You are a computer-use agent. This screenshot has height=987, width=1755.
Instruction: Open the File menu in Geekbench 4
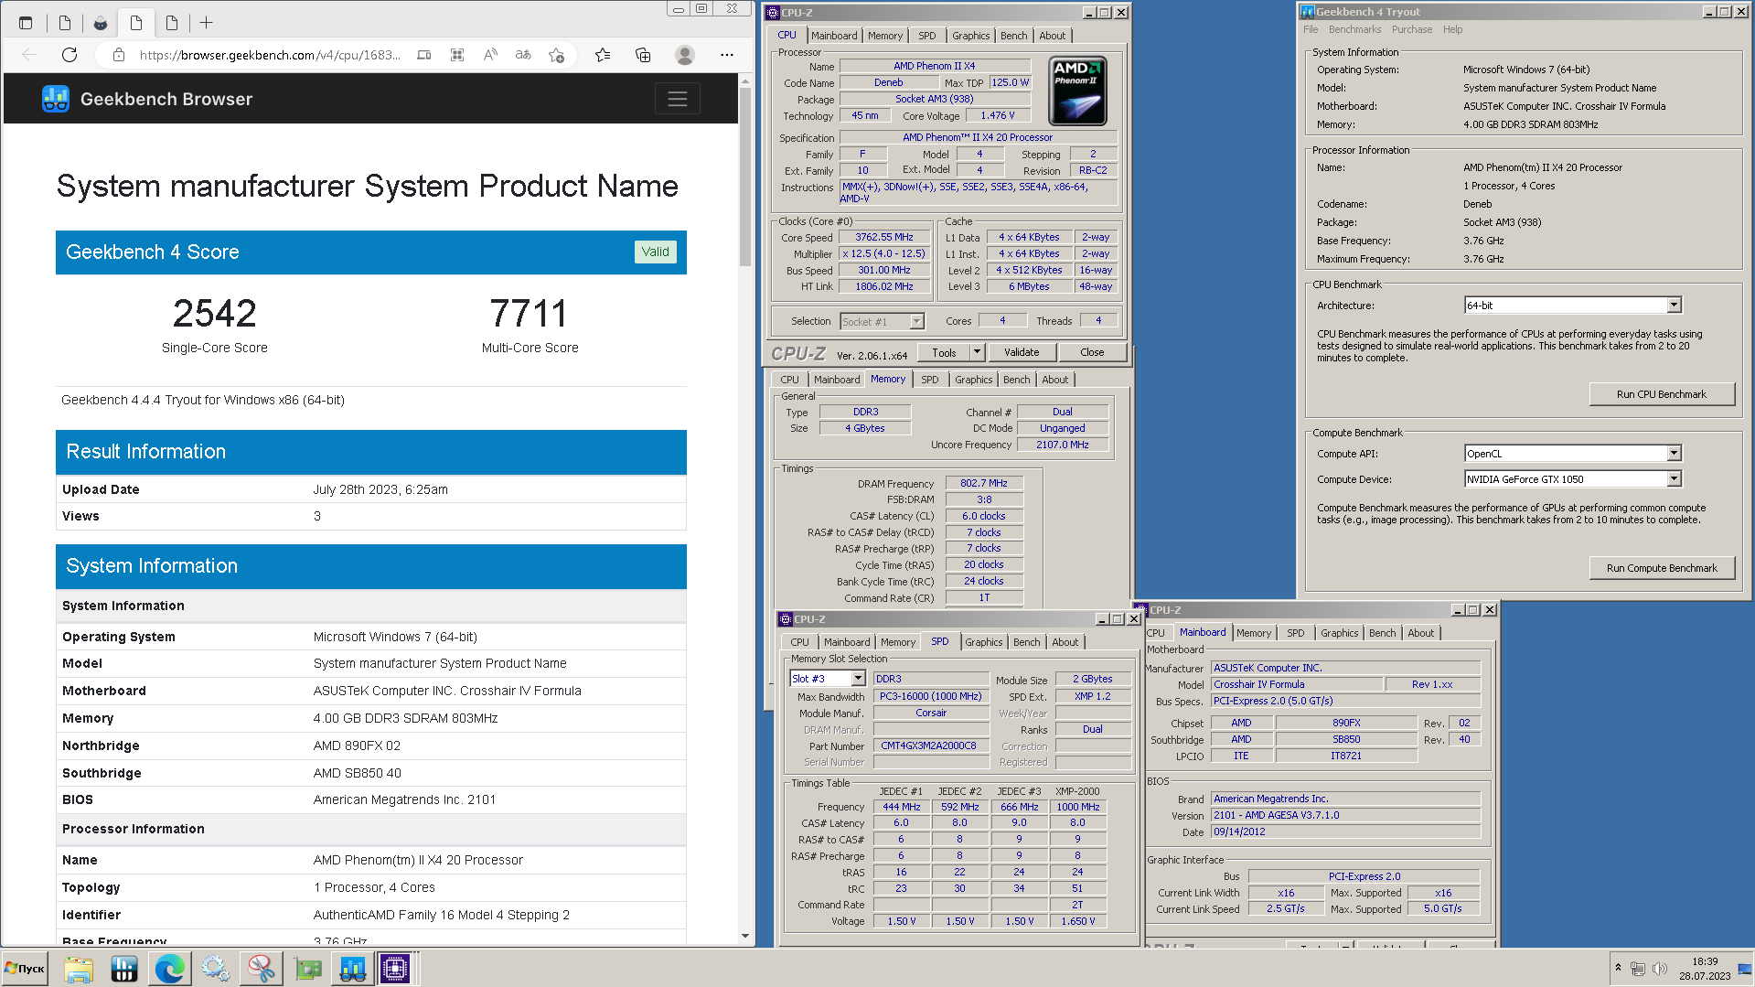(x=1311, y=30)
